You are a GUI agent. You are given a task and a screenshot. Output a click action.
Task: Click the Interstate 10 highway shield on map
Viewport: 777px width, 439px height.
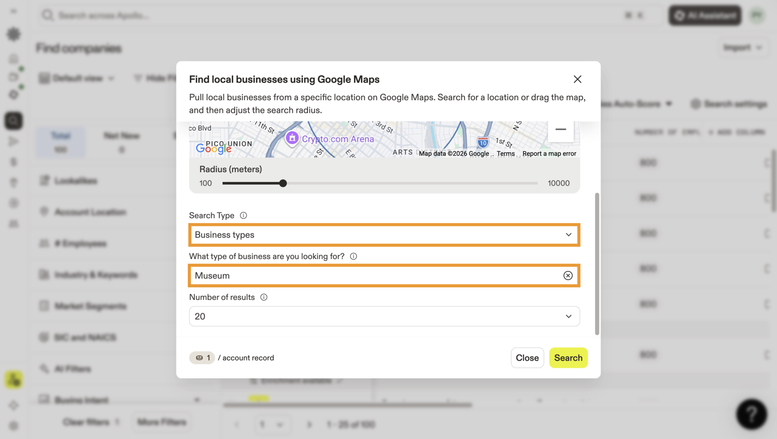(x=483, y=142)
